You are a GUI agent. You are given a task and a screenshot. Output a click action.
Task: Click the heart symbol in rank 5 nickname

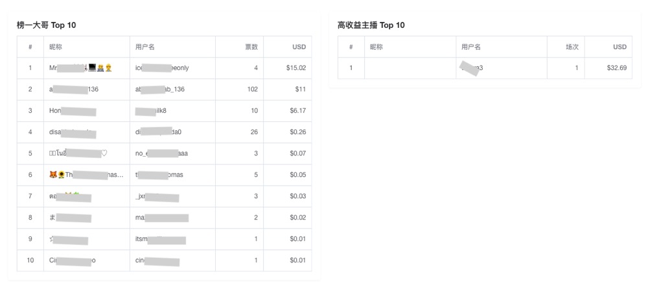[x=104, y=154]
